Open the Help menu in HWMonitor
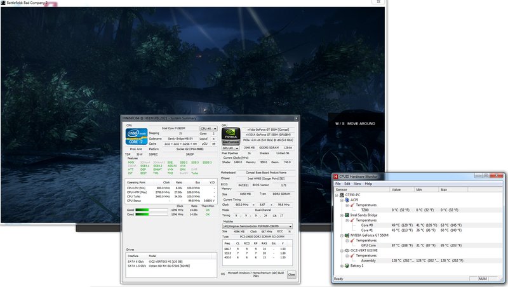 click(368, 184)
